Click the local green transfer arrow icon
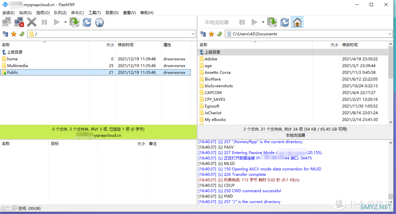The width and height of the screenshot is (396, 214). [272, 22]
